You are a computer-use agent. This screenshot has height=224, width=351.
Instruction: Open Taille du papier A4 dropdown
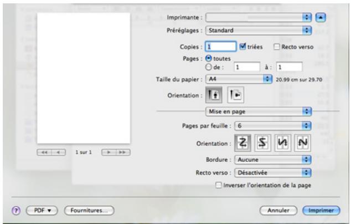(x=239, y=79)
